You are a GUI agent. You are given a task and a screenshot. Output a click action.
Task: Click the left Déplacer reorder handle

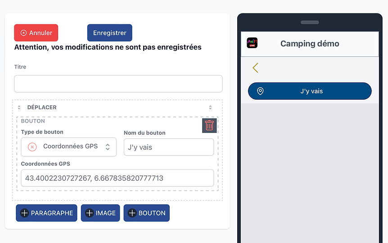click(19, 107)
